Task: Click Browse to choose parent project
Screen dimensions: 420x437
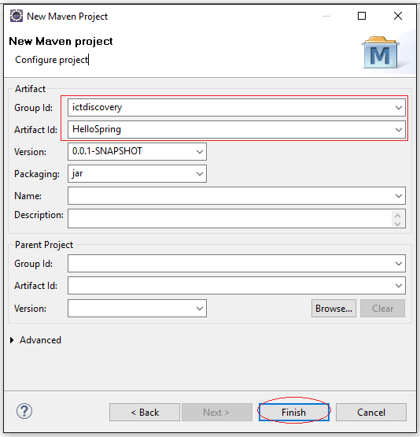Action: [x=333, y=308]
